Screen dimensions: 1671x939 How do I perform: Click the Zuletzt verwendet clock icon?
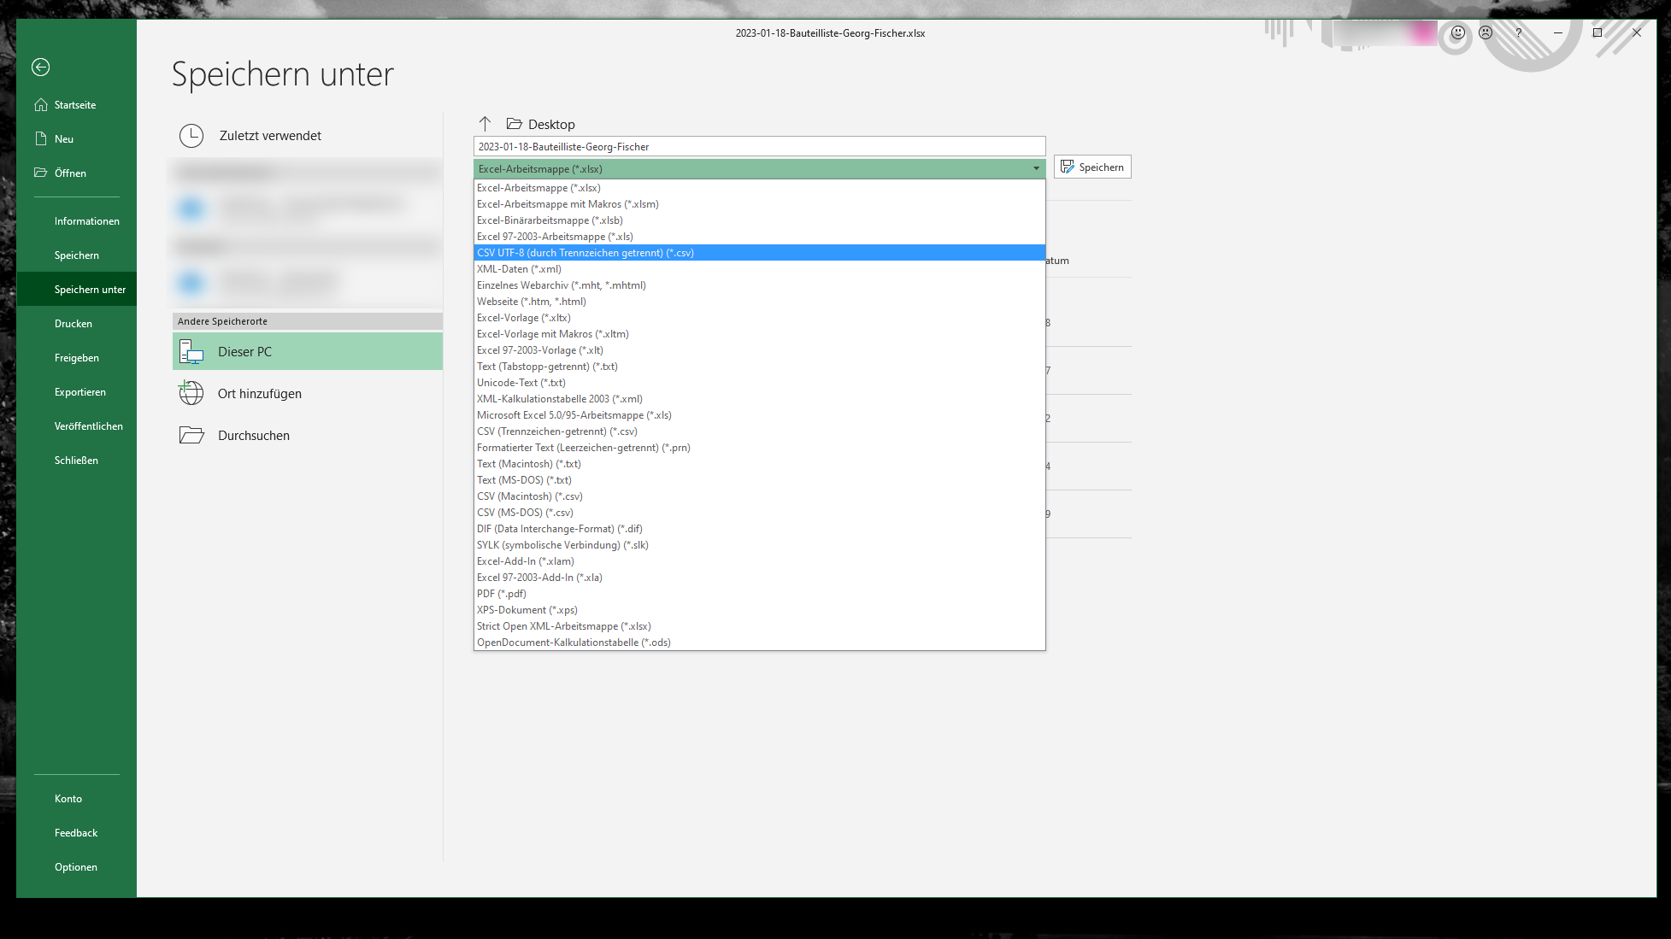click(x=191, y=136)
